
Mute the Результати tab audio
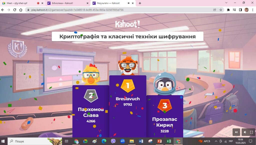pos(129,3)
